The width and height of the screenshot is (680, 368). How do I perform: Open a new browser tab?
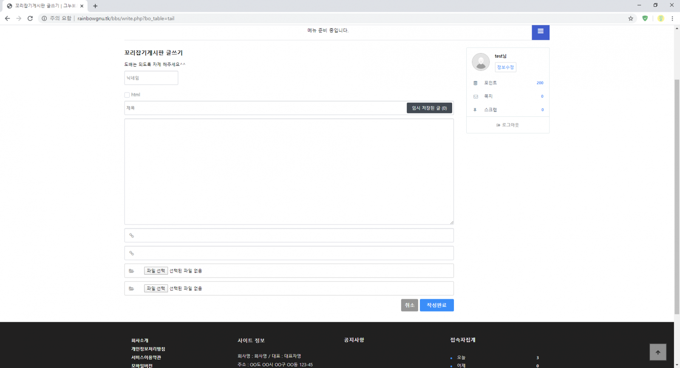pos(95,6)
